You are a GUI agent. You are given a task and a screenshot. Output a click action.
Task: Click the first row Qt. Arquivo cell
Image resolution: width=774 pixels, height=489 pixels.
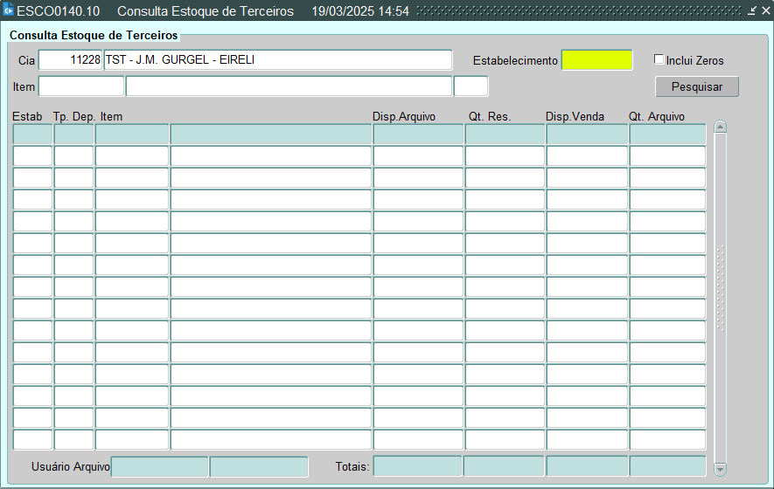pyautogui.click(x=667, y=134)
